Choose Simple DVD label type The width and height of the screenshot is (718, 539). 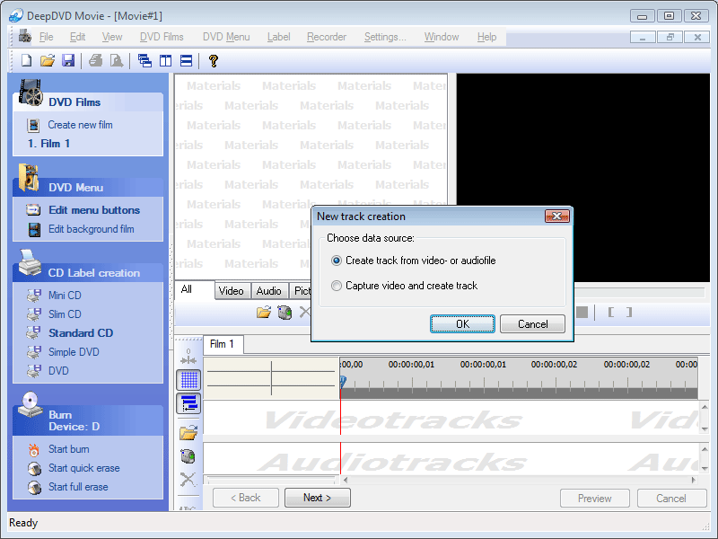point(74,352)
